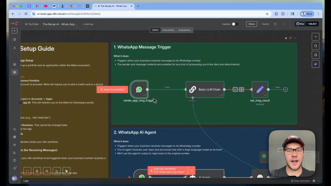Open the cloud admin panel sidebar icon

pyautogui.click(x=14, y=129)
